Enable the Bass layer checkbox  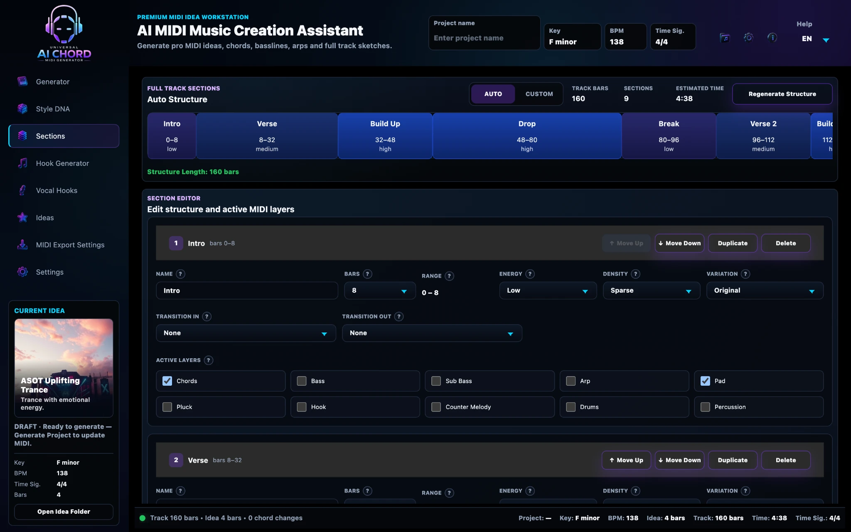tap(302, 381)
